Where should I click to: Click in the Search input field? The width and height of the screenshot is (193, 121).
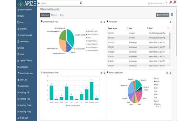point(60,3)
